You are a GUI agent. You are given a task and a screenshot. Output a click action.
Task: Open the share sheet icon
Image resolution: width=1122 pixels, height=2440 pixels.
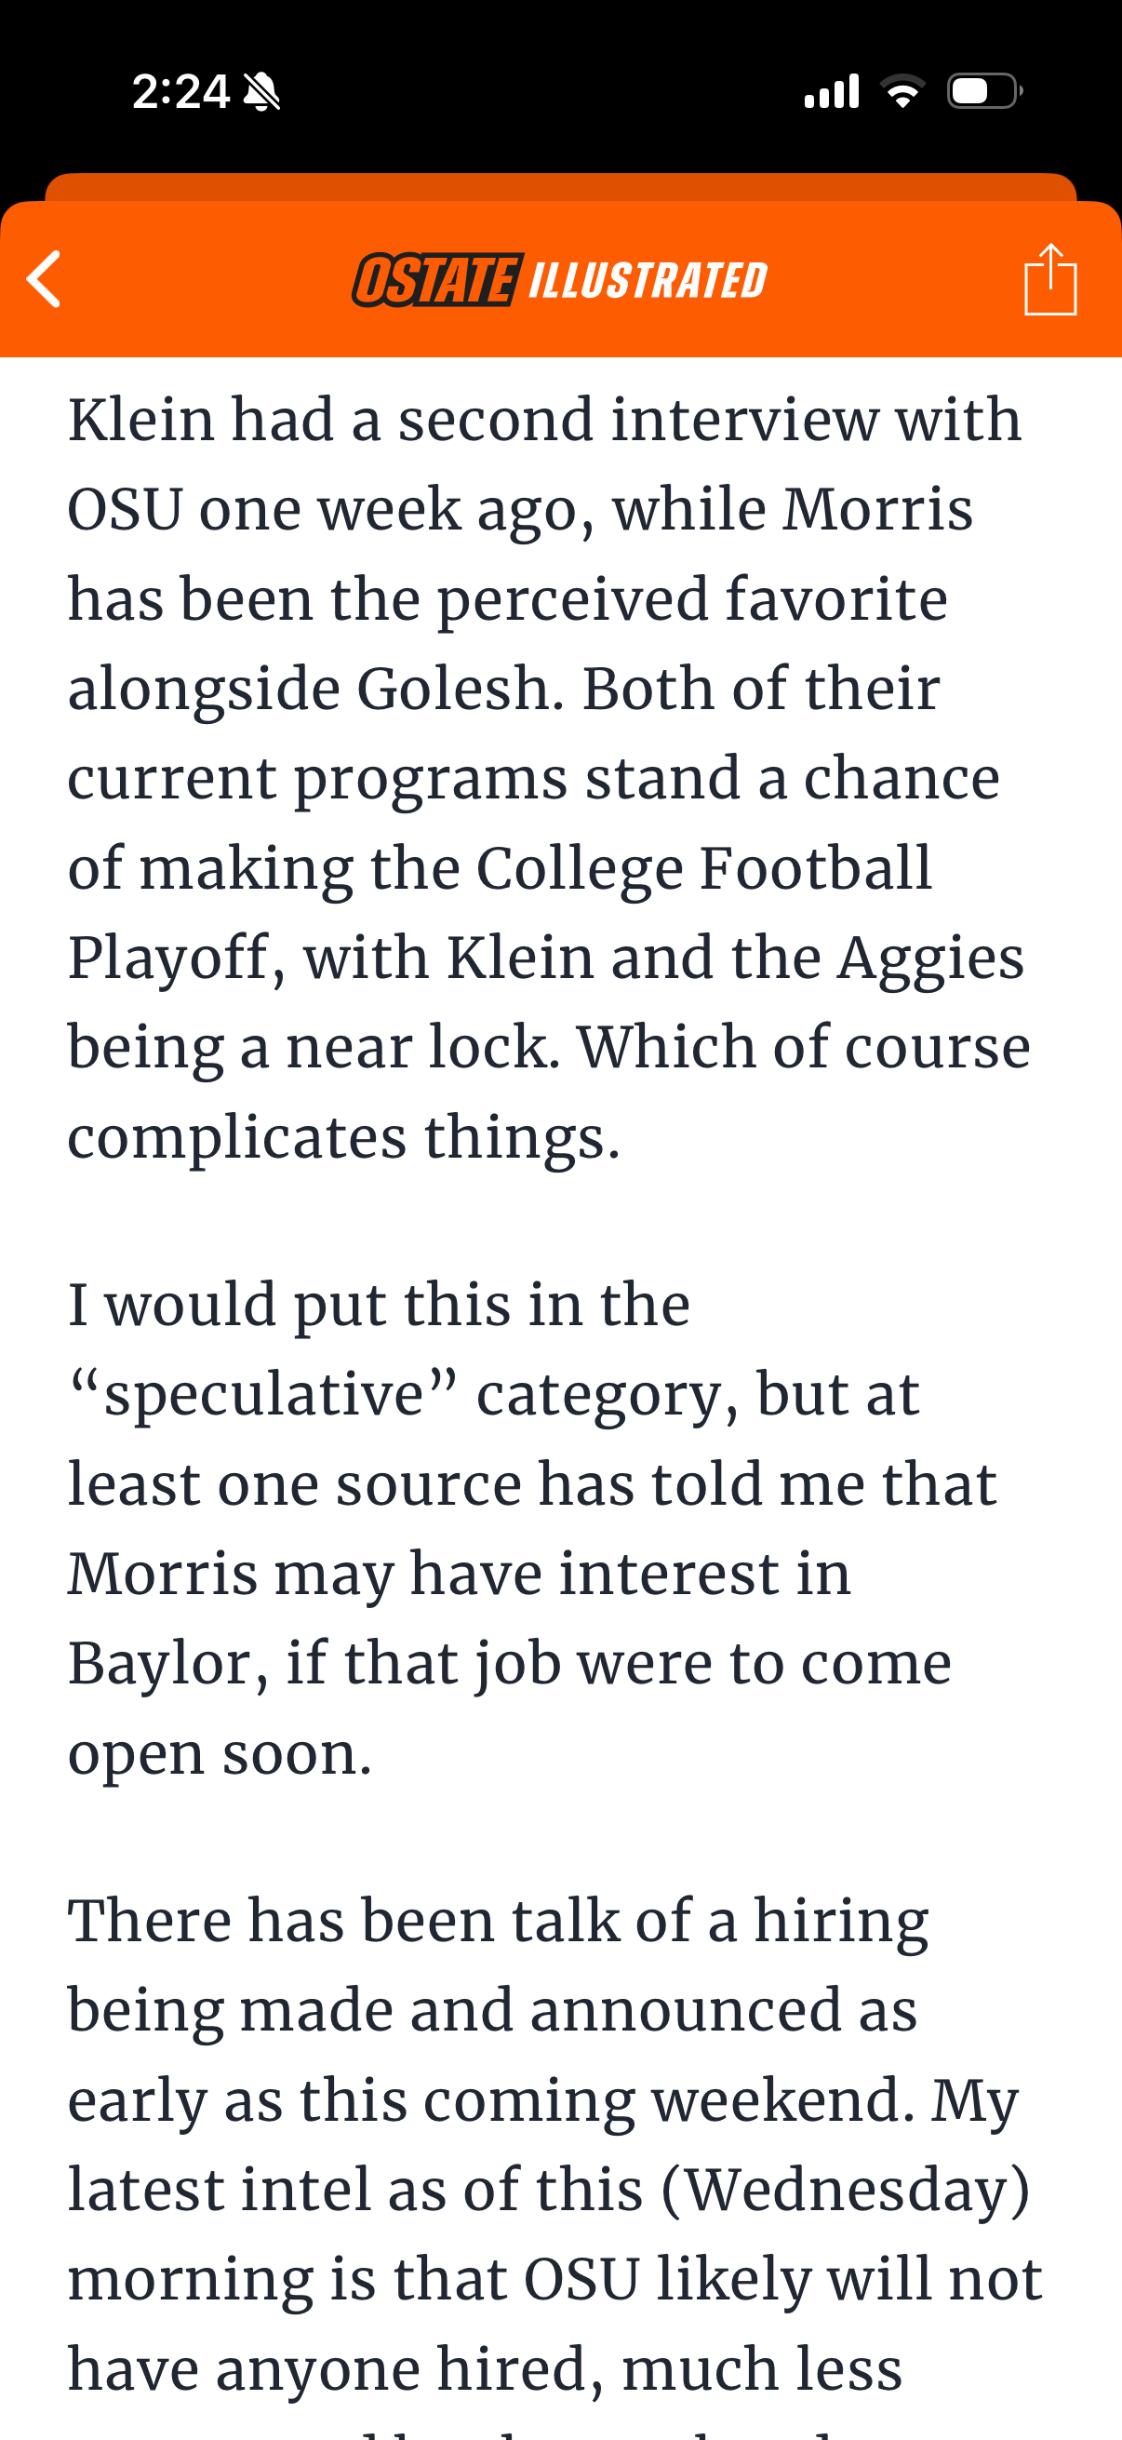[1050, 279]
